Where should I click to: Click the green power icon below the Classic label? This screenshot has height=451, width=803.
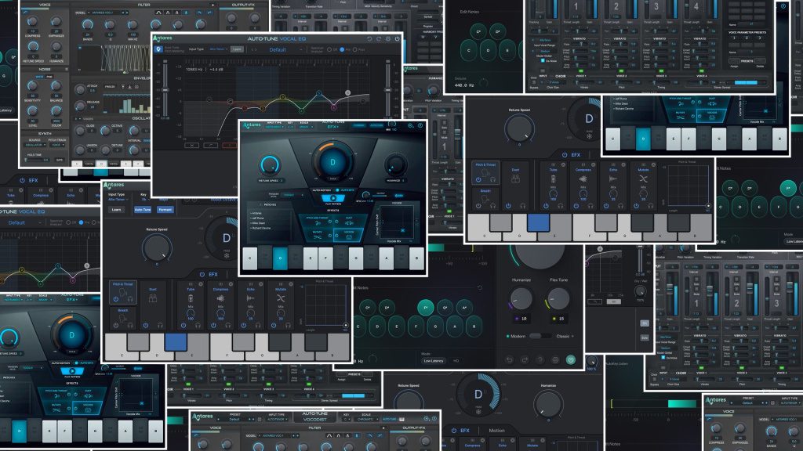click(571, 360)
